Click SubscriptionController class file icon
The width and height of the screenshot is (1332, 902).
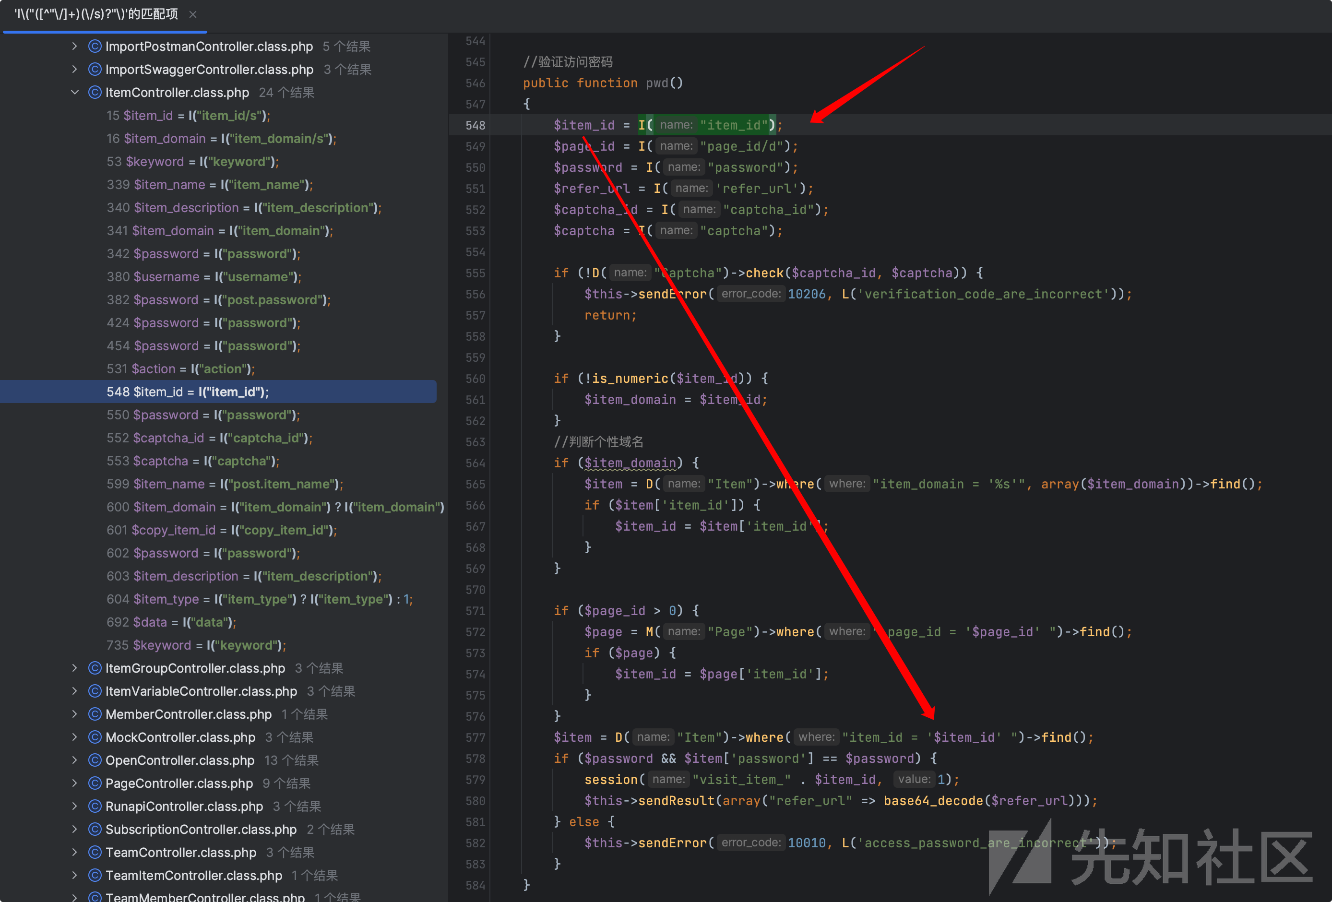(95, 829)
